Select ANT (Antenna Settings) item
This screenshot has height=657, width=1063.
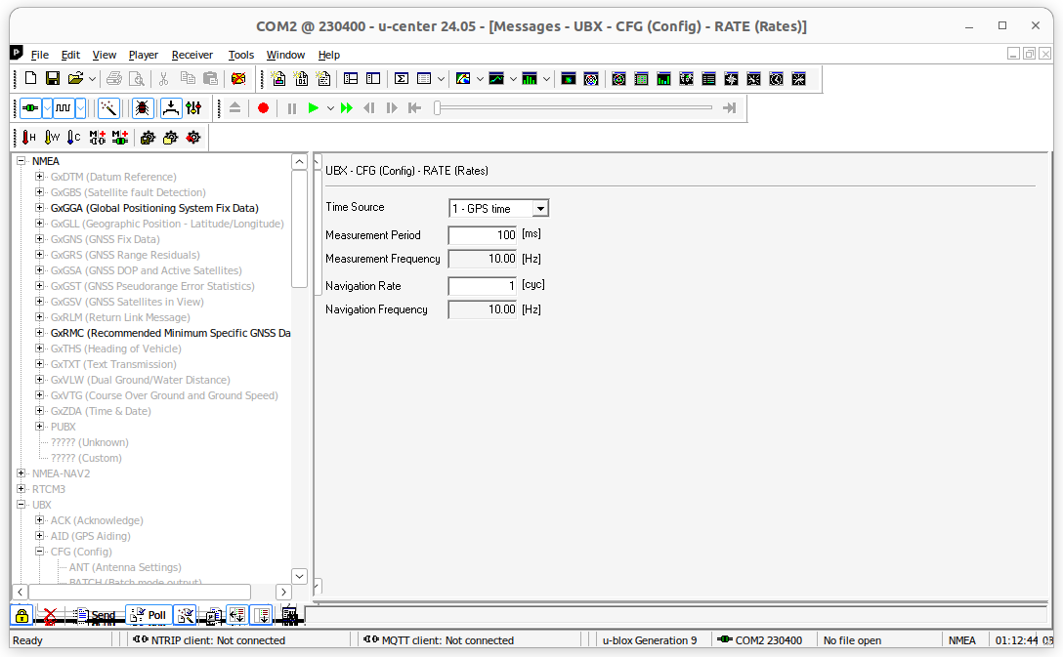coord(125,567)
